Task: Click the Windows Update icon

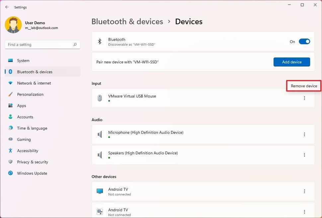Action: pyautogui.click(x=11, y=173)
